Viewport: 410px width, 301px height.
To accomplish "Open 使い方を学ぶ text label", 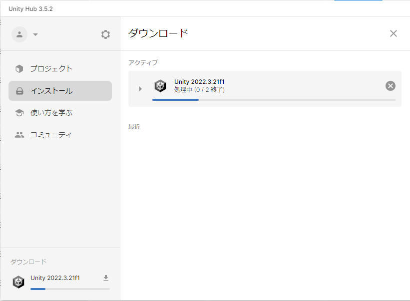I will 51,113.
